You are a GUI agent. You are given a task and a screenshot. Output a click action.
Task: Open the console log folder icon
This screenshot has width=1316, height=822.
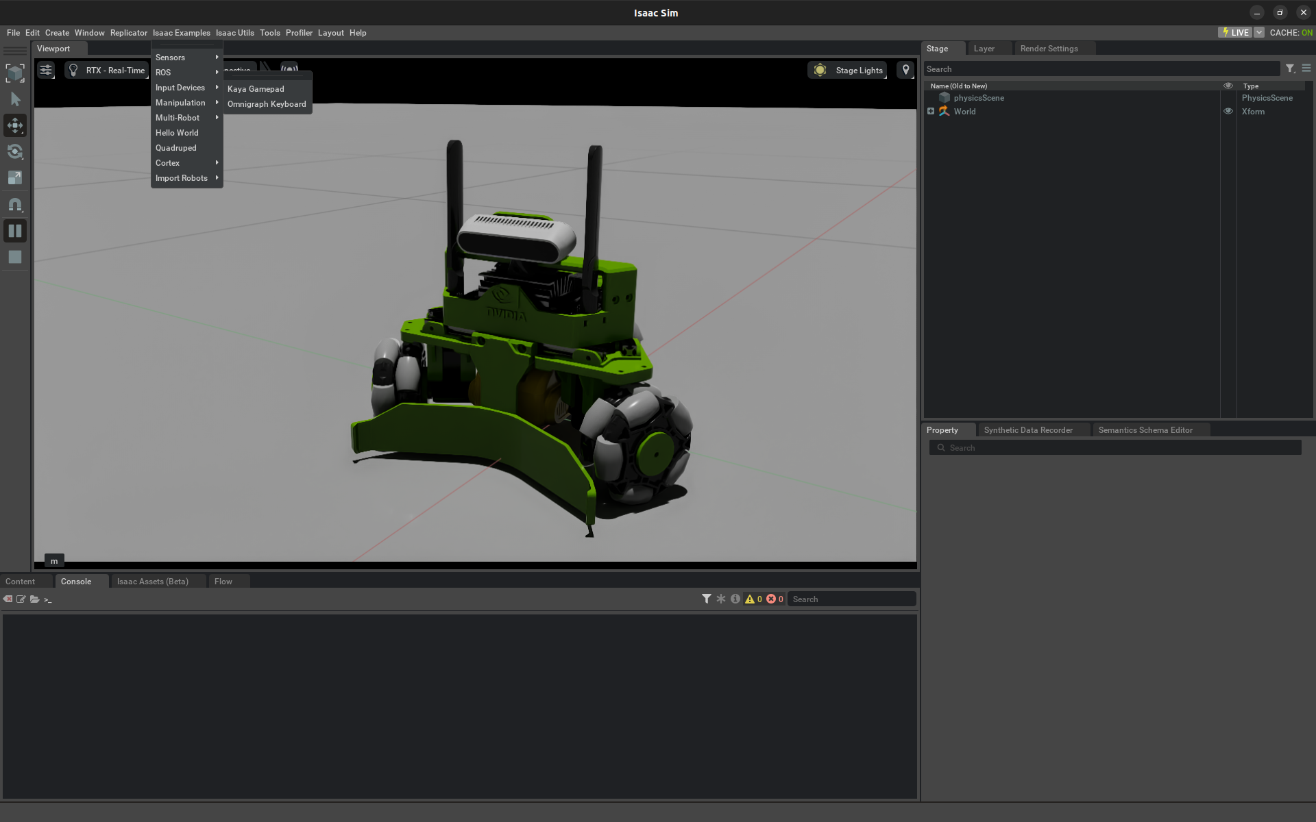point(34,599)
